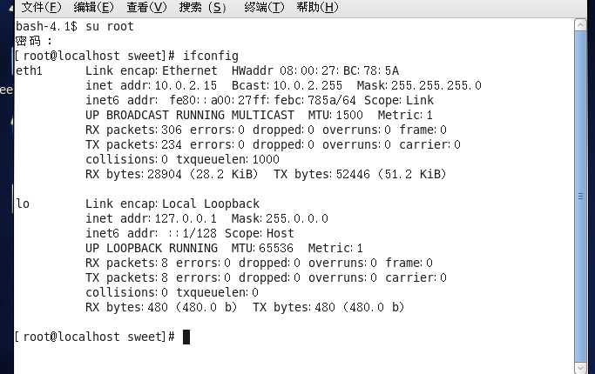The width and height of the screenshot is (595, 374).
Task: Click the 'ifconfig' command text
Action: click(211, 56)
